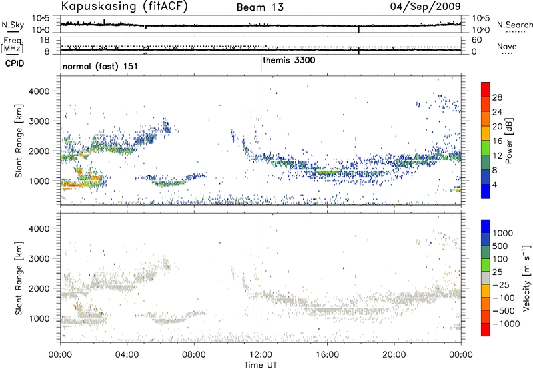Click the 18 tick on the frequency axis
533x369 pixels.
click(x=45, y=40)
